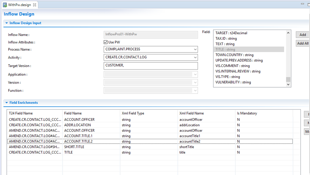Click the WithPw.design file icon
310x175 pixels.
point(5,5)
